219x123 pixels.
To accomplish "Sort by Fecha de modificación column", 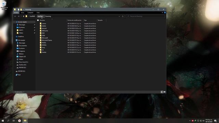I will (75, 20).
